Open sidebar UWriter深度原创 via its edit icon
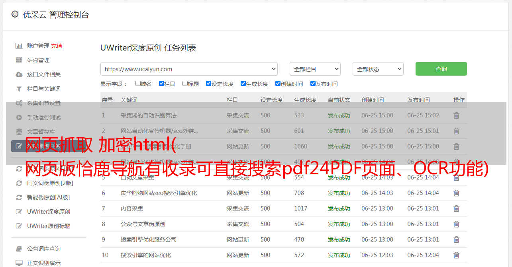Screen dimensions: 512x267 point(19,212)
